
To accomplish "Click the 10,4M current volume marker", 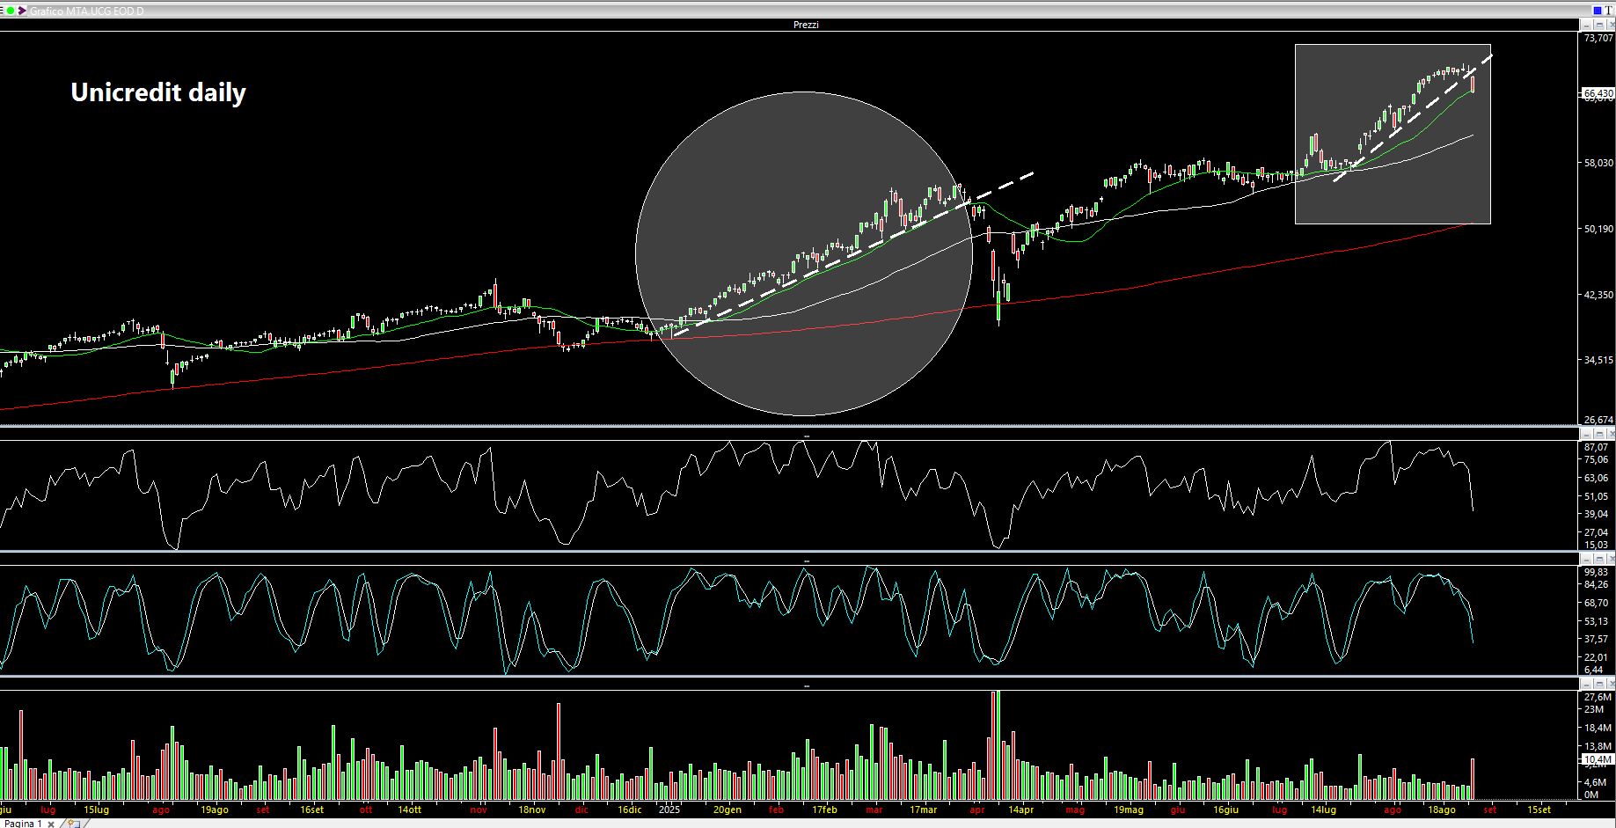I will [x=1598, y=759].
